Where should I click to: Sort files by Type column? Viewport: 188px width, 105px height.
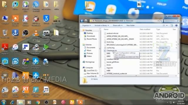click(x=158, y=29)
